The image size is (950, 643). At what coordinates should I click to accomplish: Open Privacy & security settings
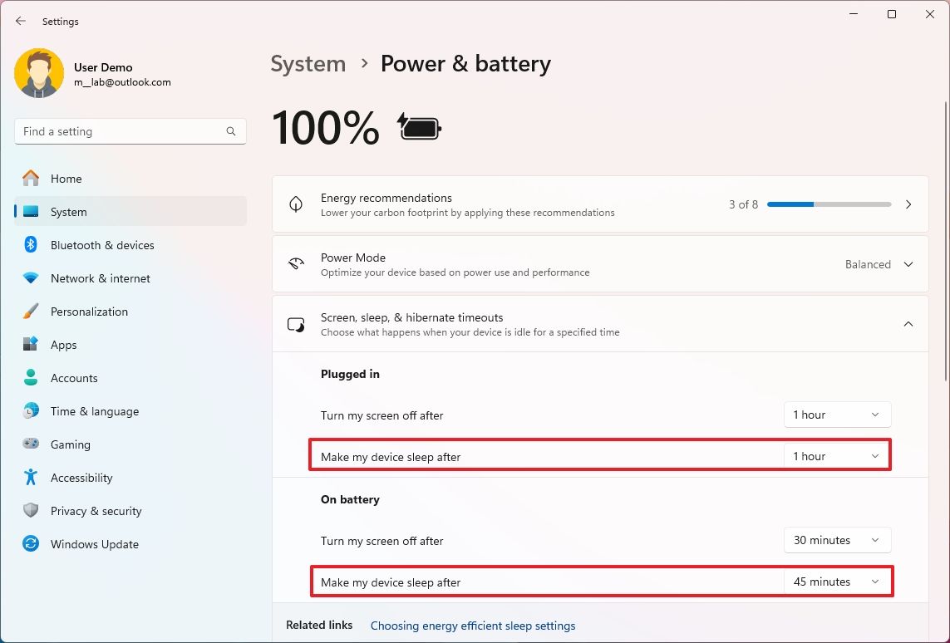96,510
